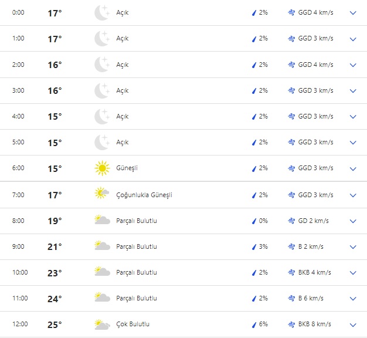The width and height of the screenshot is (367, 338).
Task: Click the very cloudy icon at 12:00
Action: pyautogui.click(x=102, y=324)
